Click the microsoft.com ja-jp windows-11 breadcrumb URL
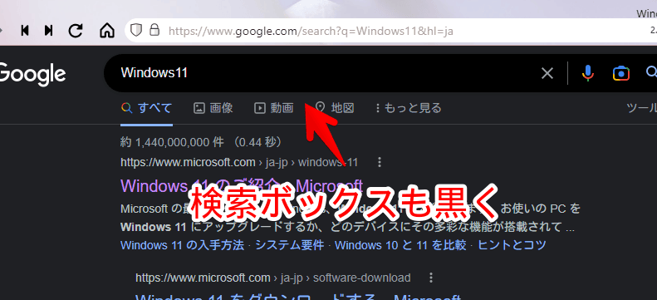The width and height of the screenshot is (657, 300). [x=239, y=162]
